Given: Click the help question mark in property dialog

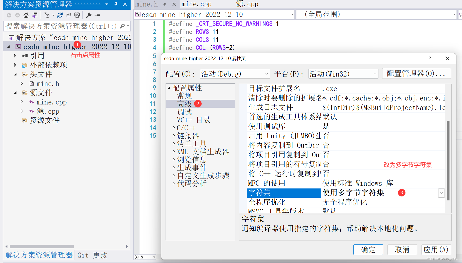Looking at the screenshot, I should (x=430, y=58).
